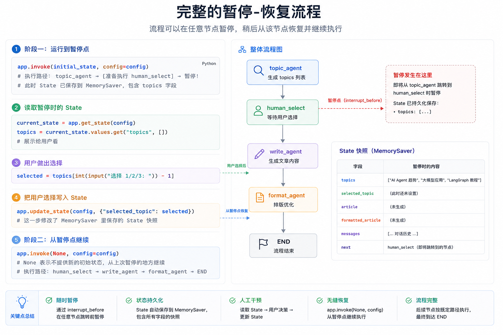Click the Python language label on code block
This screenshot has width=503, height=335.
pos(209,63)
